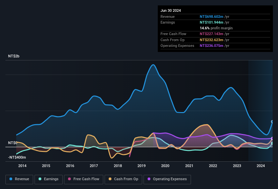Click the NT$232.623m cash from op value

(x=212, y=40)
